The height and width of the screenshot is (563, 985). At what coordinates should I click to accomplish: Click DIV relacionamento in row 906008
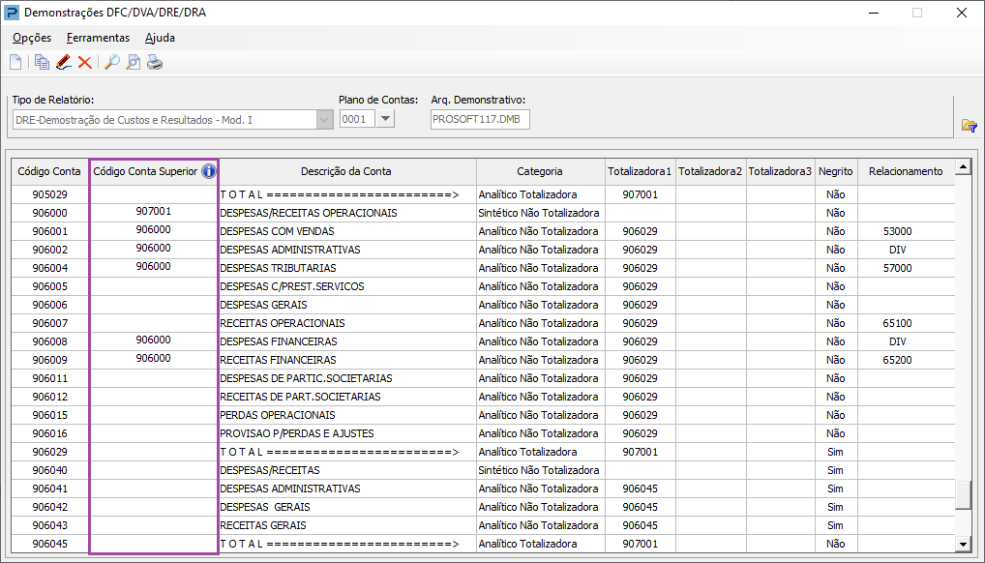pyautogui.click(x=898, y=341)
